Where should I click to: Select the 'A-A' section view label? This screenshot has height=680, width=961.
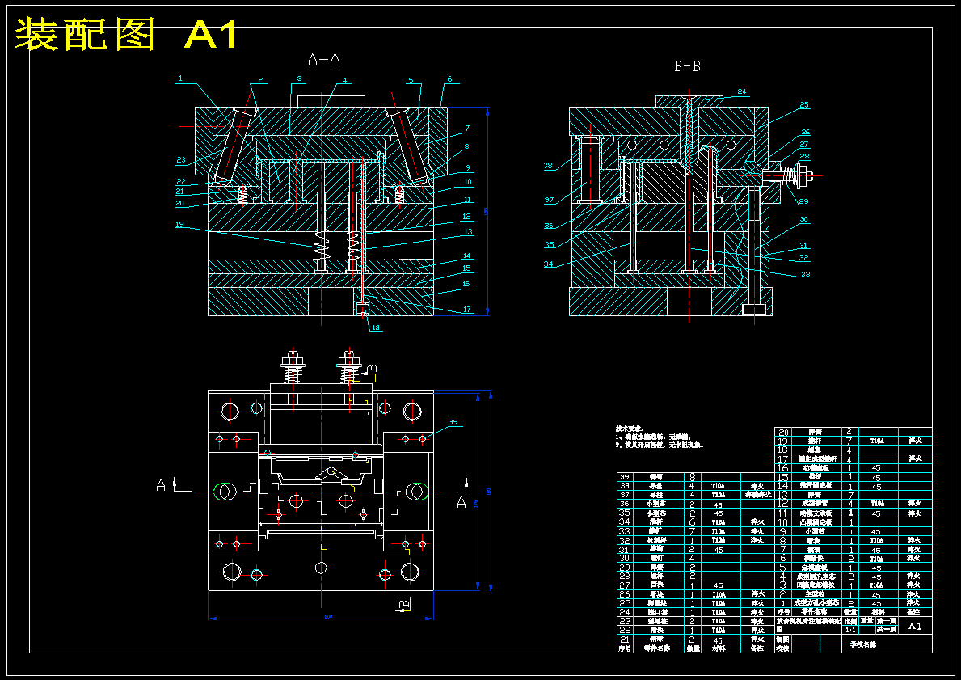click(x=323, y=60)
